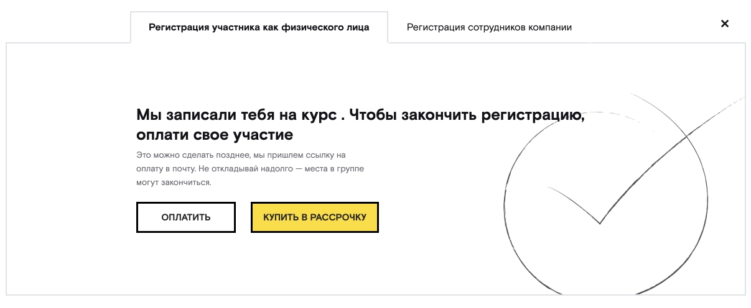Click the hand-drawn circle outline

[605, 194]
